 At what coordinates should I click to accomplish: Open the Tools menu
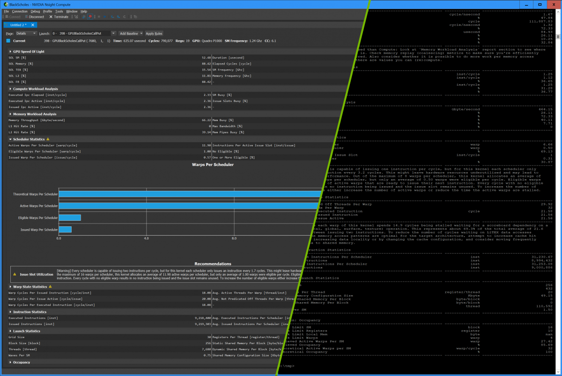[59, 11]
